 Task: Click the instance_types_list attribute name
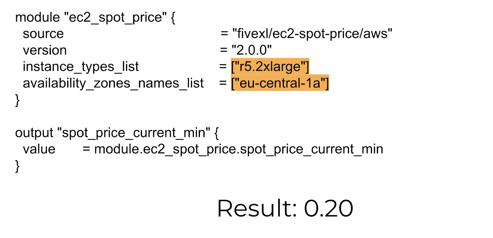coord(81,67)
